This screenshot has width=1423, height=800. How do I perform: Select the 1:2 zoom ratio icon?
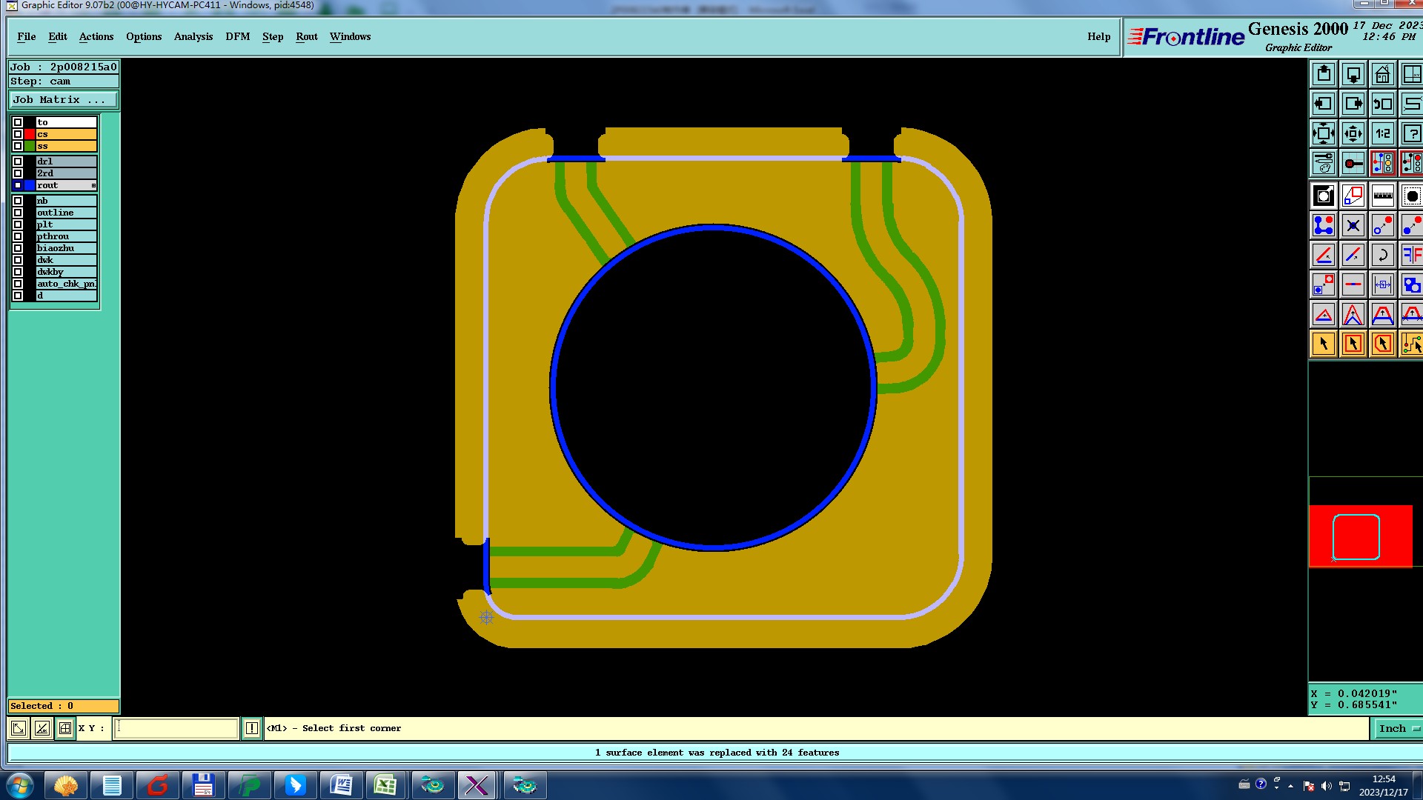tap(1382, 134)
